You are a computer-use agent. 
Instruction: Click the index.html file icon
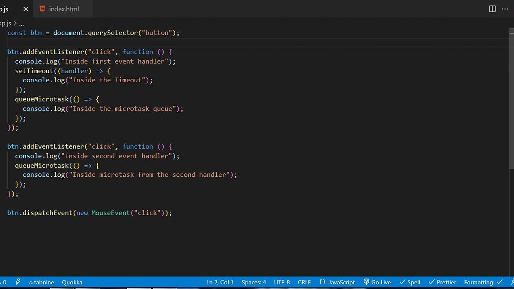pyautogui.click(x=42, y=9)
